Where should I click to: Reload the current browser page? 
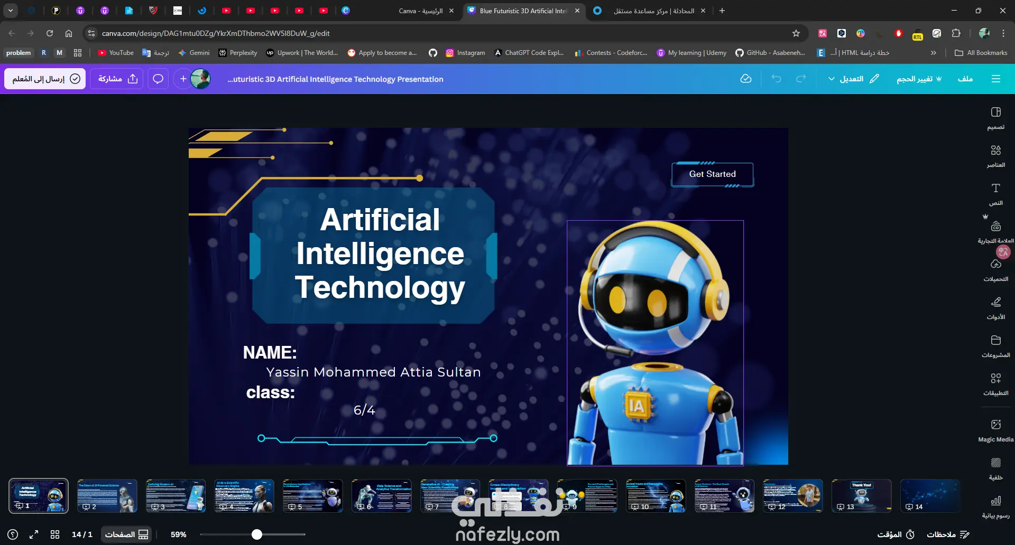pos(50,33)
